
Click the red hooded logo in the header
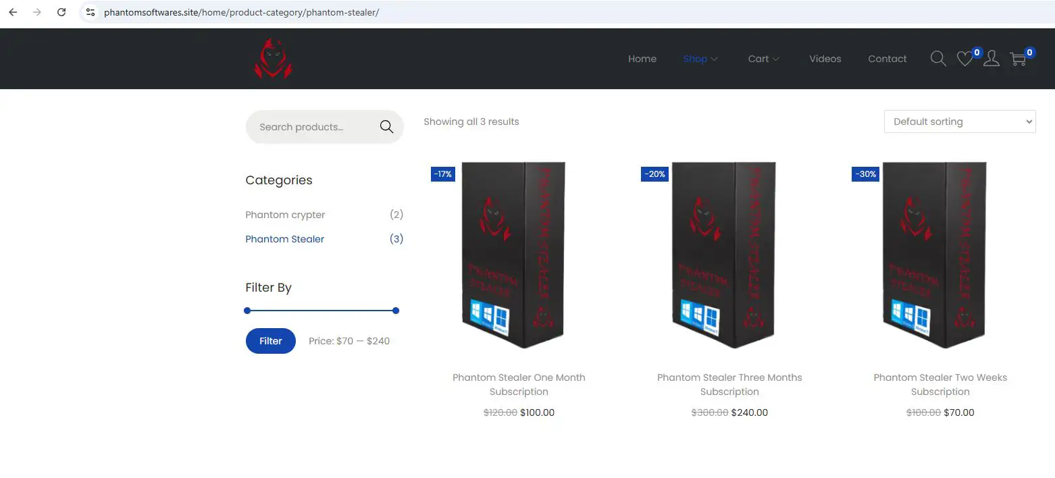click(273, 59)
